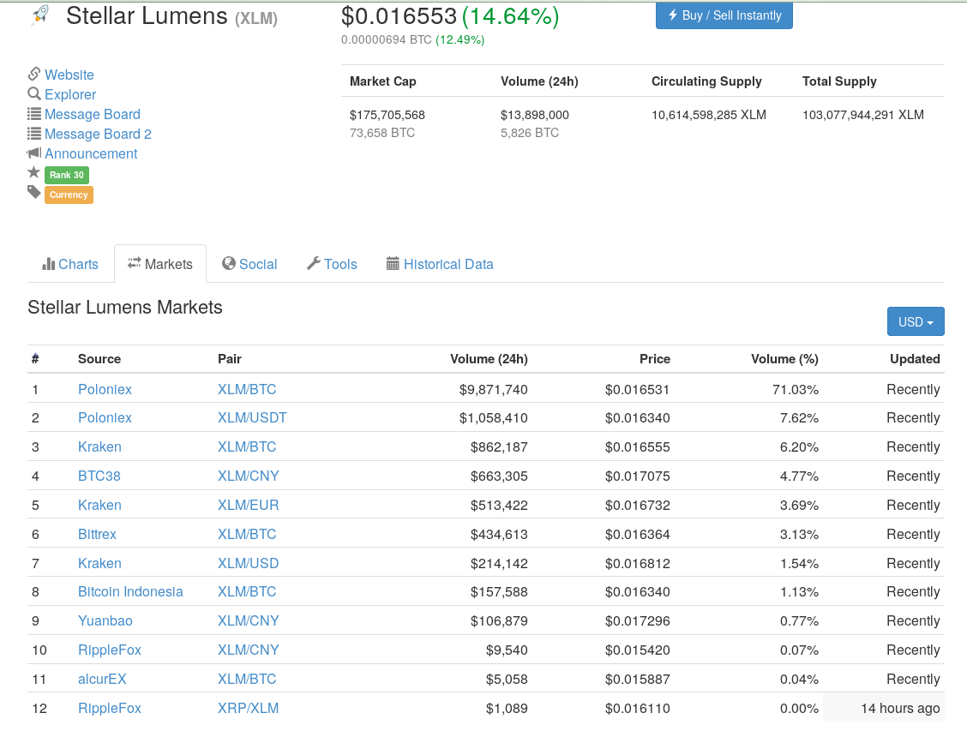
Task: Click the $0.016553 price heading
Action: click(399, 16)
